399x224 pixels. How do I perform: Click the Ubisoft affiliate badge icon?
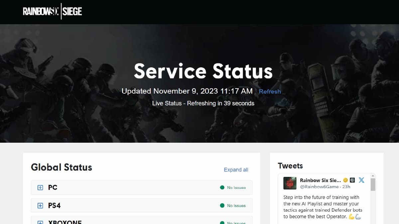tap(352, 180)
